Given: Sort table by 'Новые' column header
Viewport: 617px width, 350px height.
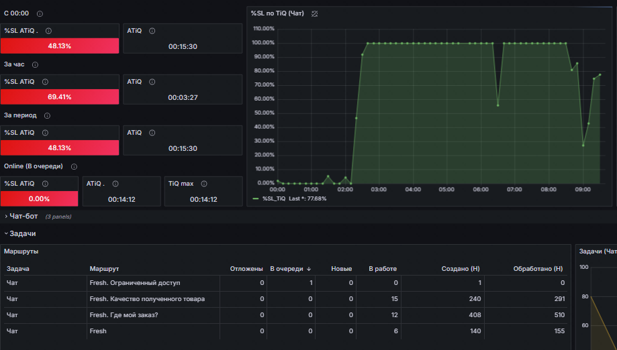Looking at the screenshot, I should tap(341, 269).
